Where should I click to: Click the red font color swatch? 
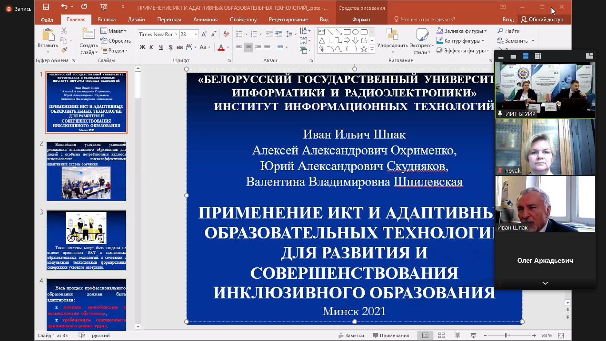[x=221, y=47]
